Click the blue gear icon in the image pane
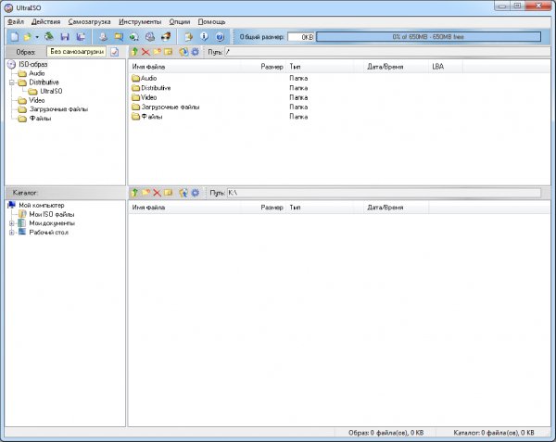The height and width of the screenshot is (442, 556). pos(195,52)
